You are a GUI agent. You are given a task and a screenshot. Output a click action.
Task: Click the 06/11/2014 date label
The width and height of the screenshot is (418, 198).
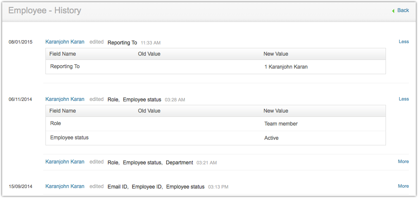point(20,100)
